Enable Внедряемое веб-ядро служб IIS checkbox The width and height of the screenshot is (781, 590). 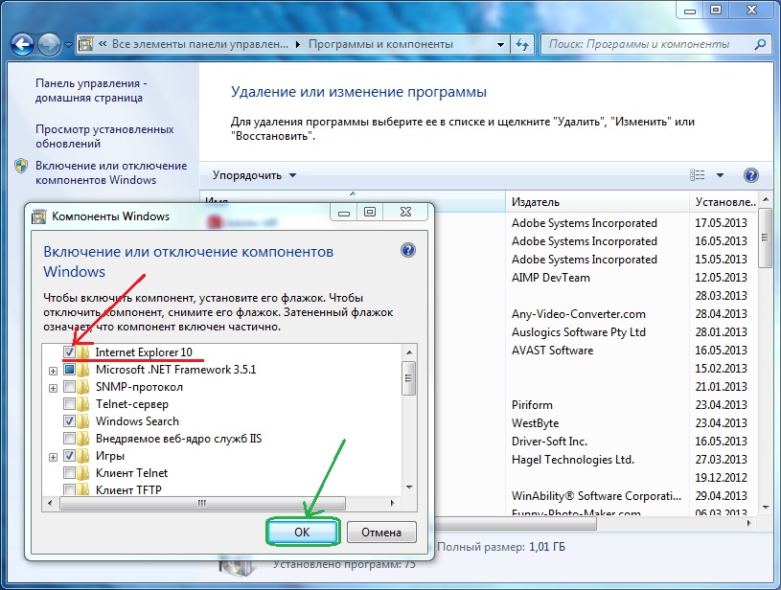69,439
